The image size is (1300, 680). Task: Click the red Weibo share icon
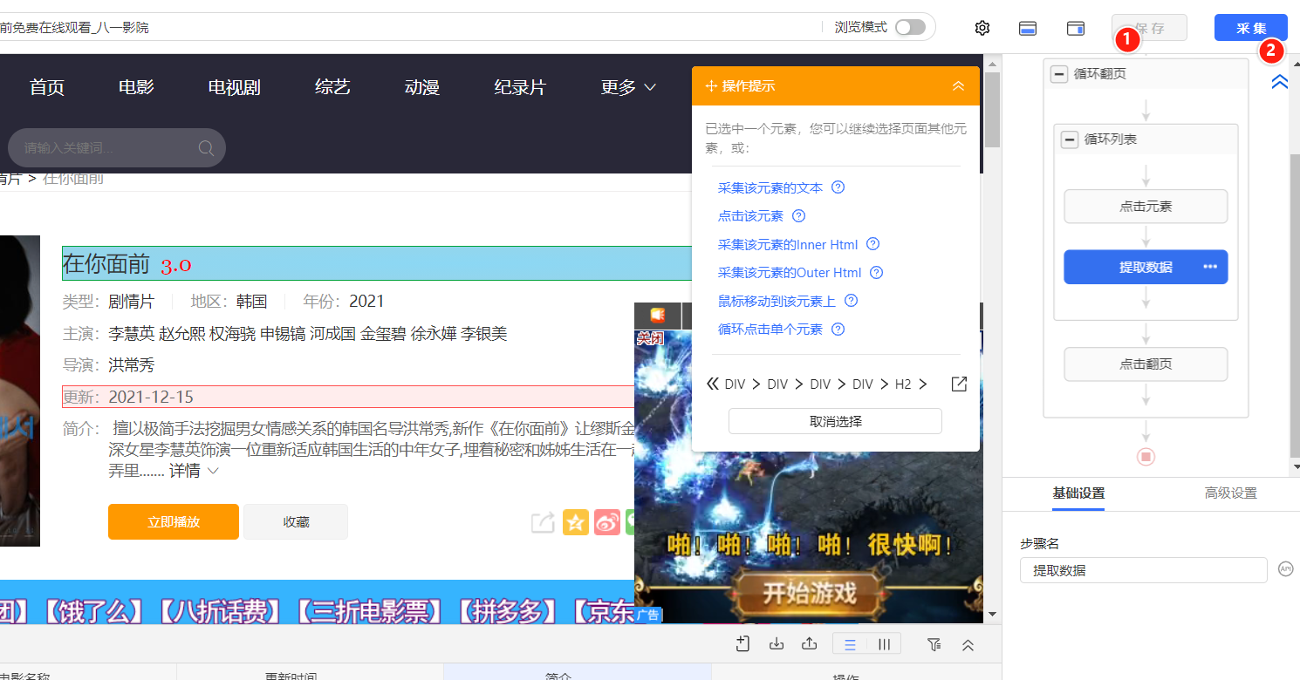coord(607,522)
